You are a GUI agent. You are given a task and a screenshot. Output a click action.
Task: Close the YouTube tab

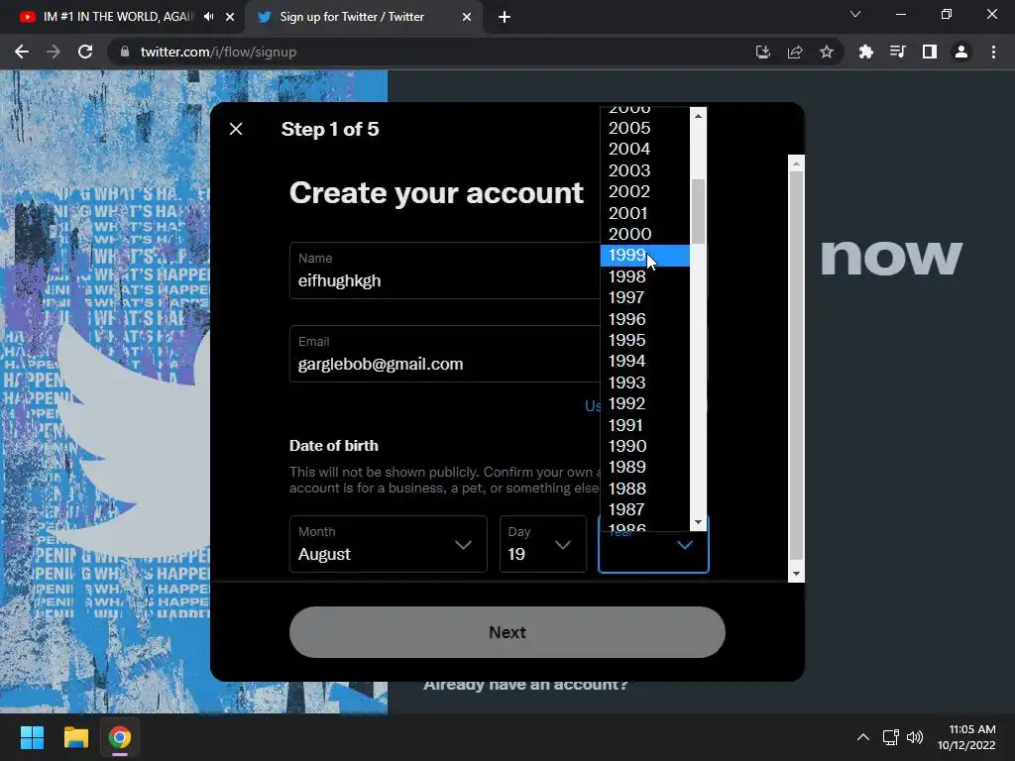point(230,17)
